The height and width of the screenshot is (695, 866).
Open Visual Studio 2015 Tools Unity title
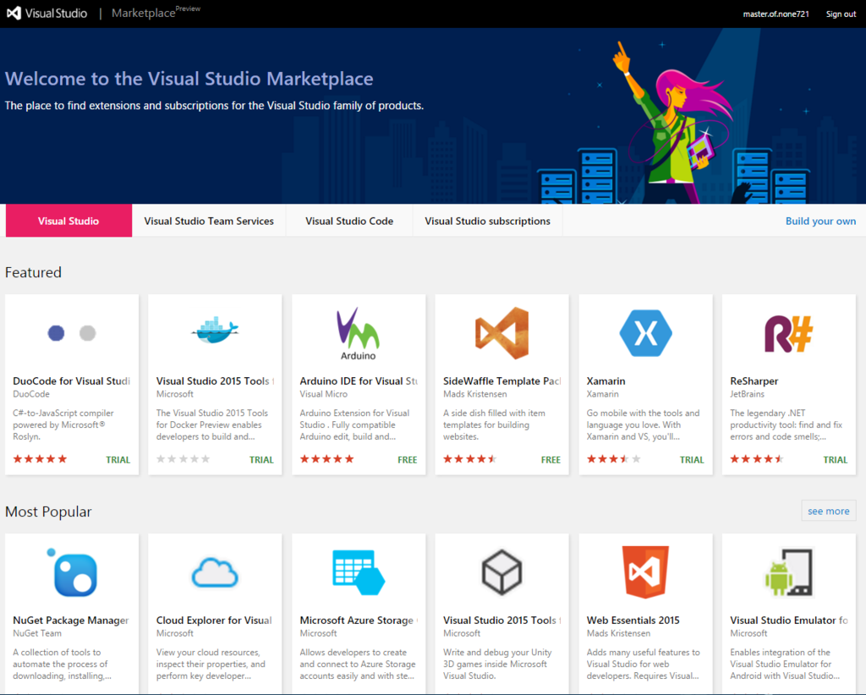point(502,621)
